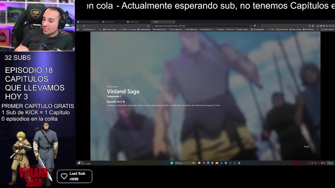
Task: Open the weather widget on taskbar
Action: [x=84, y=163]
